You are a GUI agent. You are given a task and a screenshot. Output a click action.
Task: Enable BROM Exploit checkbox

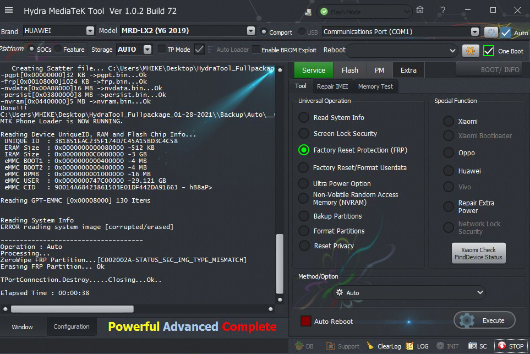pyautogui.click(x=256, y=50)
